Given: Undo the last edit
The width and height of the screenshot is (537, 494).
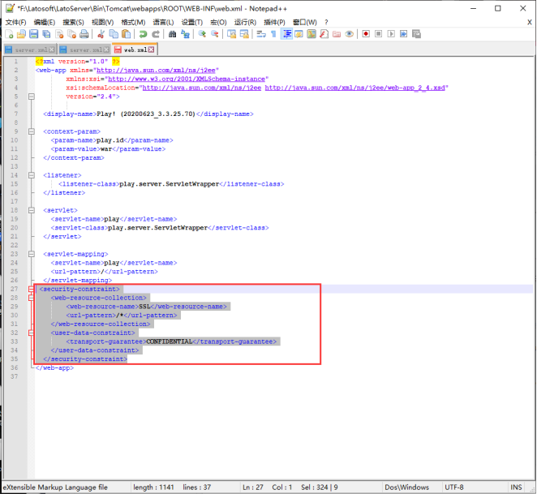Looking at the screenshot, I should (143, 34).
